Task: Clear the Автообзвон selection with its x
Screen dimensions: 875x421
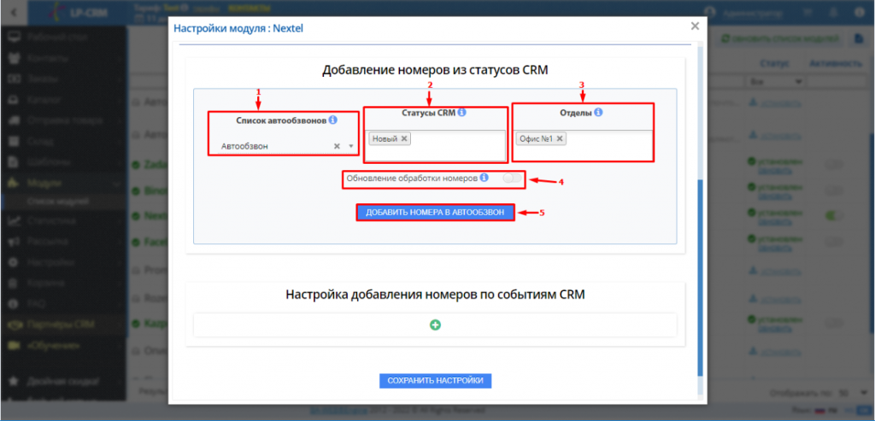Action: point(337,146)
